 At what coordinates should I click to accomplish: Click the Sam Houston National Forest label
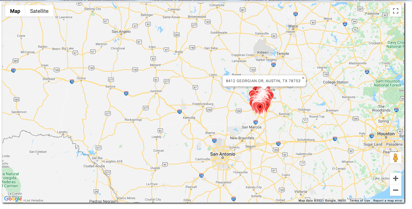(387, 83)
